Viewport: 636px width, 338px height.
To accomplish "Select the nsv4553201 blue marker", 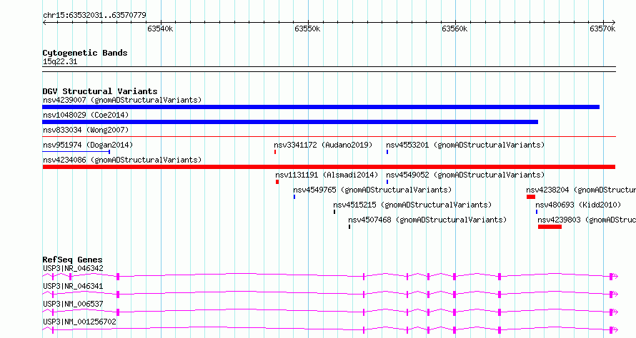I will [387, 152].
